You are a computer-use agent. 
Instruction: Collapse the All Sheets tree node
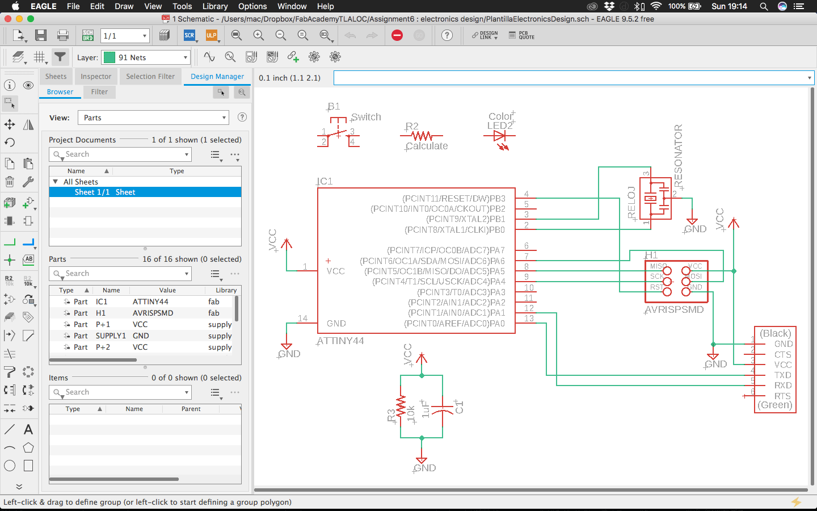coord(56,182)
